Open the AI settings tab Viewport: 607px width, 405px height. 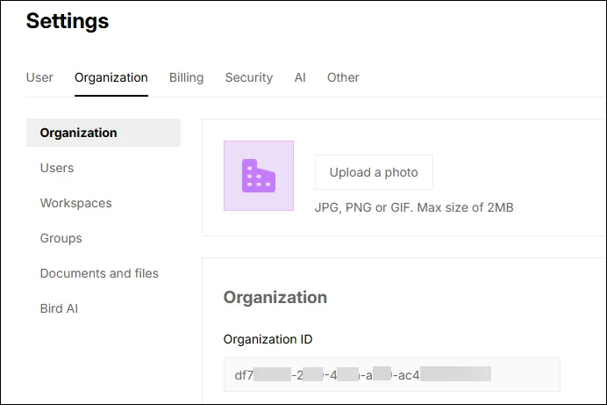coord(300,77)
